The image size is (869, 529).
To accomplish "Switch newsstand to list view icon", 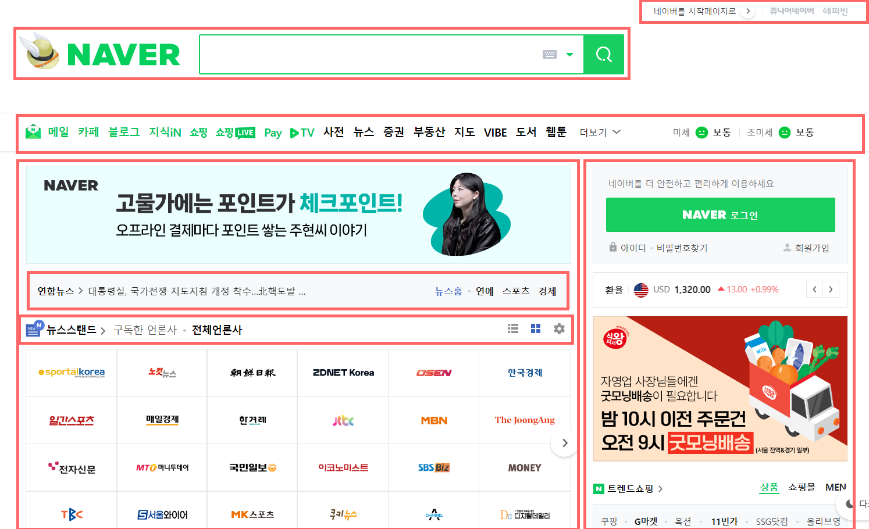I will point(513,328).
